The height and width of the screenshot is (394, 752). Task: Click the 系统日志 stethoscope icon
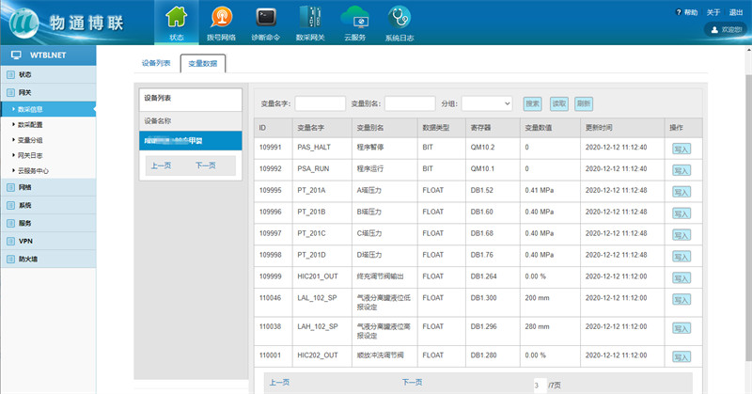point(398,18)
